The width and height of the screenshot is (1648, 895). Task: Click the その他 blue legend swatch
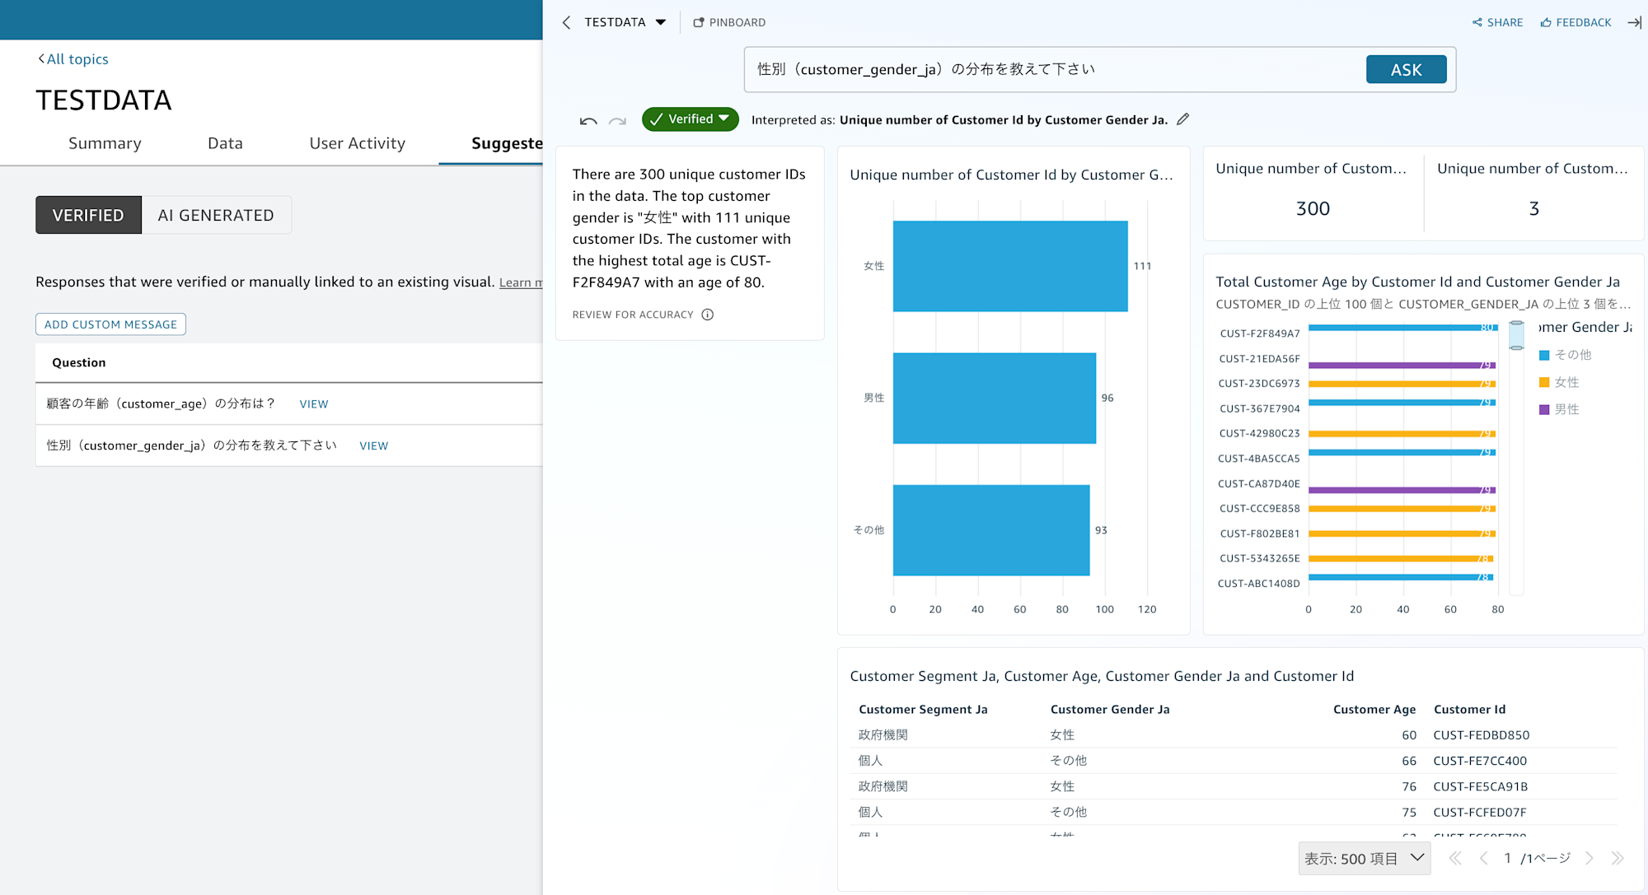(x=1544, y=355)
